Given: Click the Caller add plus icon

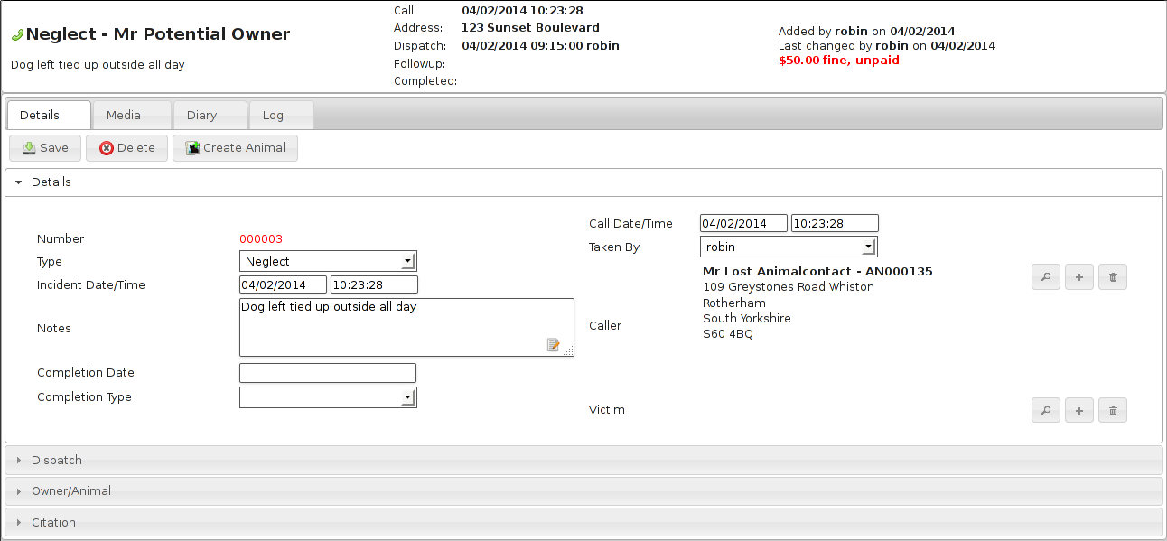Looking at the screenshot, I should point(1079,278).
